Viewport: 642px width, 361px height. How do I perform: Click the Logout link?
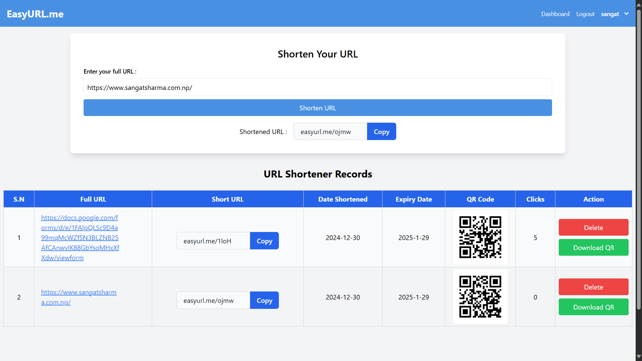[585, 14]
